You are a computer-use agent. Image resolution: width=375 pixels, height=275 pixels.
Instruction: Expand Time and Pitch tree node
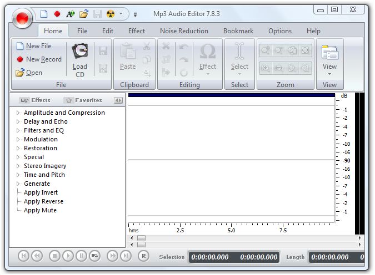18,175
